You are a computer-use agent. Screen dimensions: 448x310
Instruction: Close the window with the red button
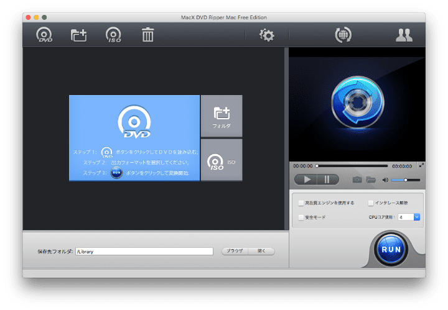click(28, 17)
